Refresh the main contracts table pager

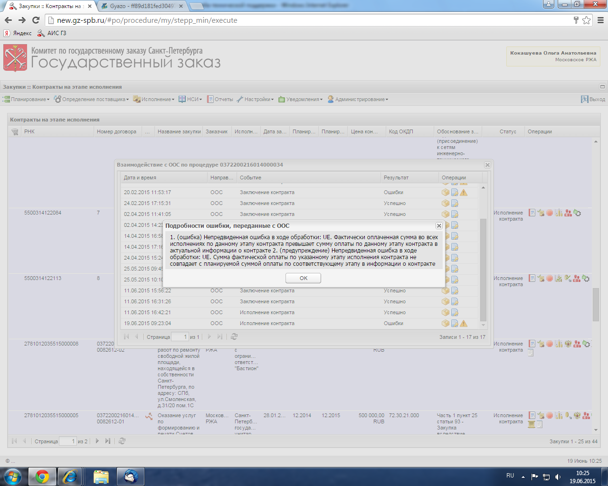point(122,441)
